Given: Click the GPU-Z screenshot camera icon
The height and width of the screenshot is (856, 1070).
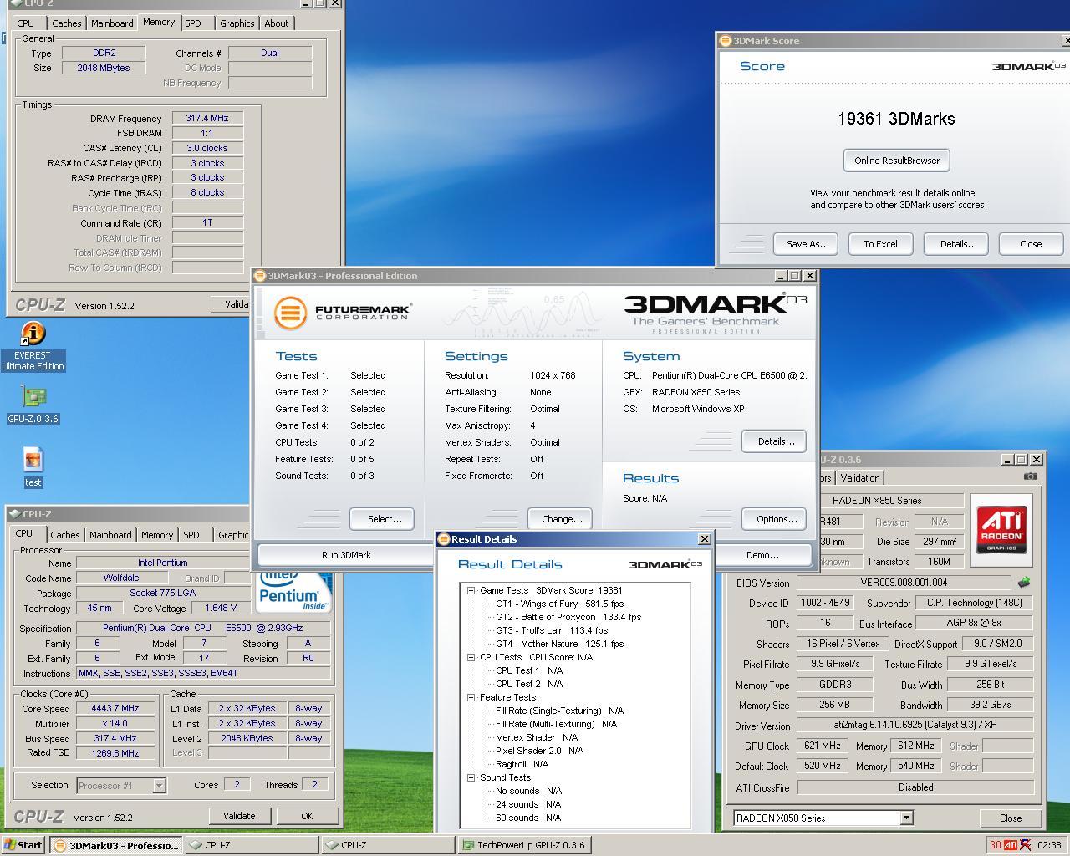Looking at the screenshot, I should (1030, 476).
